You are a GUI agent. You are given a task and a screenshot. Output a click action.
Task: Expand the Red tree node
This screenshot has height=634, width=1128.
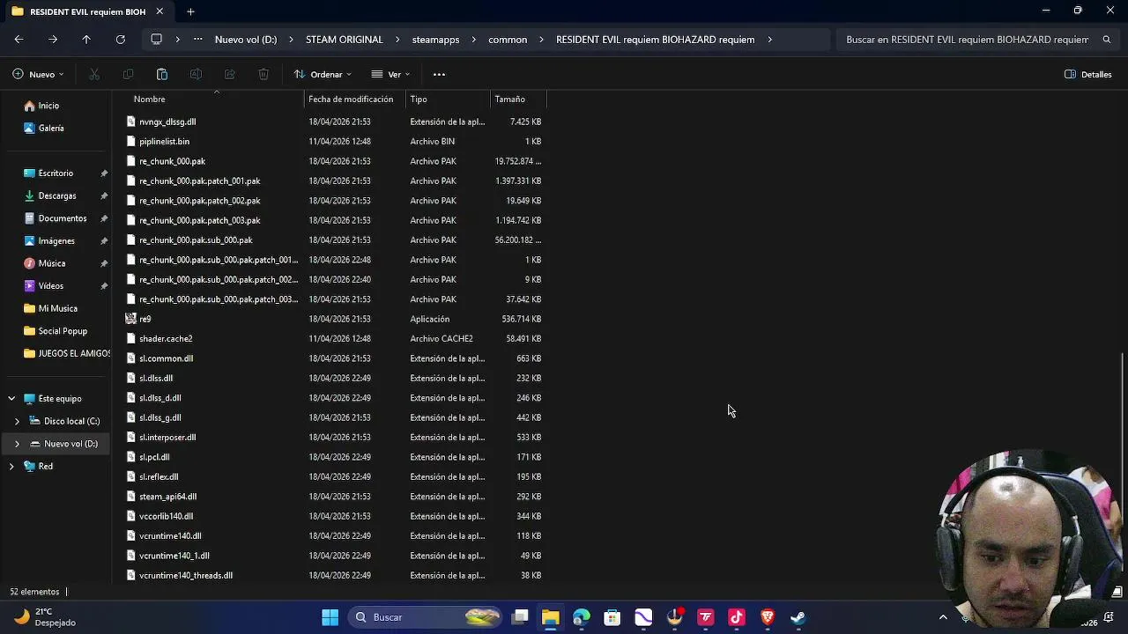(x=11, y=466)
